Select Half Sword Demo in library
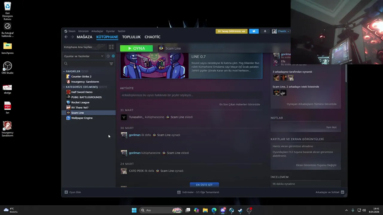This screenshot has height=215, width=383. 82,92
